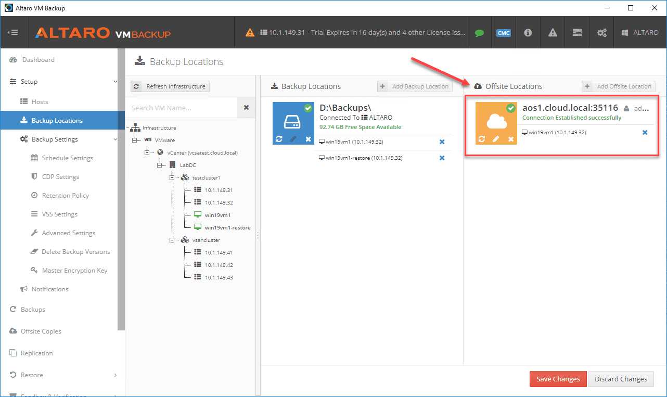This screenshot has width=667, height=397.
Task: Open the settings gears icon in header
Action: click(x=602, y=33)
